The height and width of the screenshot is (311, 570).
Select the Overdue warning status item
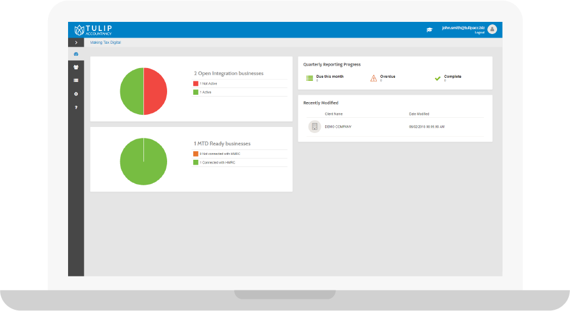(x=383, y=78)
